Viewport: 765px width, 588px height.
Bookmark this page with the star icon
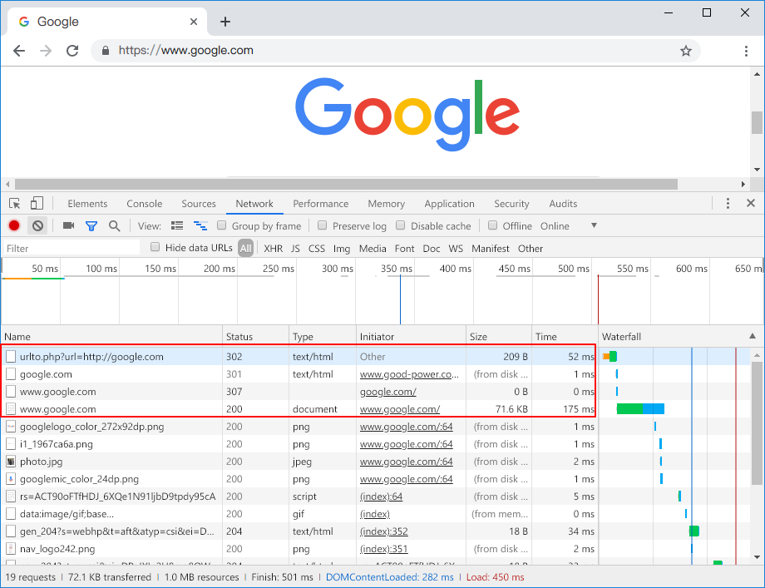coord(686,51)
